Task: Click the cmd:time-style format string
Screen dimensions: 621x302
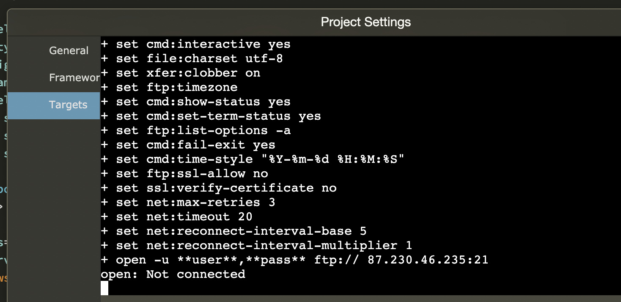Action: point(333,159)
